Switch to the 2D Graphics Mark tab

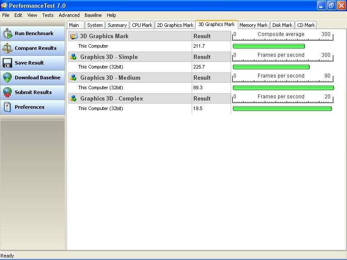pyautogui.click(x=175, y=25)
